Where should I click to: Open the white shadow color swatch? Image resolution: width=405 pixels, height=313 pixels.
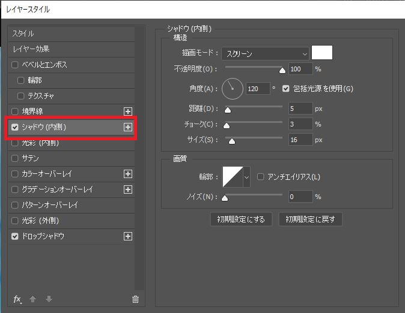tap(322, 53)
